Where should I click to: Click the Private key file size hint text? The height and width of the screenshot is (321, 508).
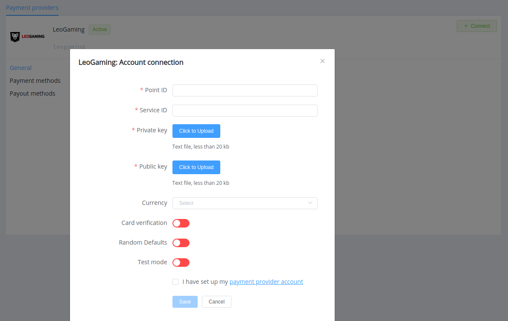click(x=201, y=147)
